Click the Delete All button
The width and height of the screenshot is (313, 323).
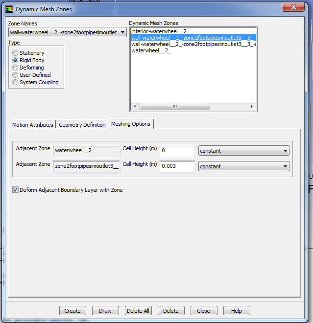138,311
